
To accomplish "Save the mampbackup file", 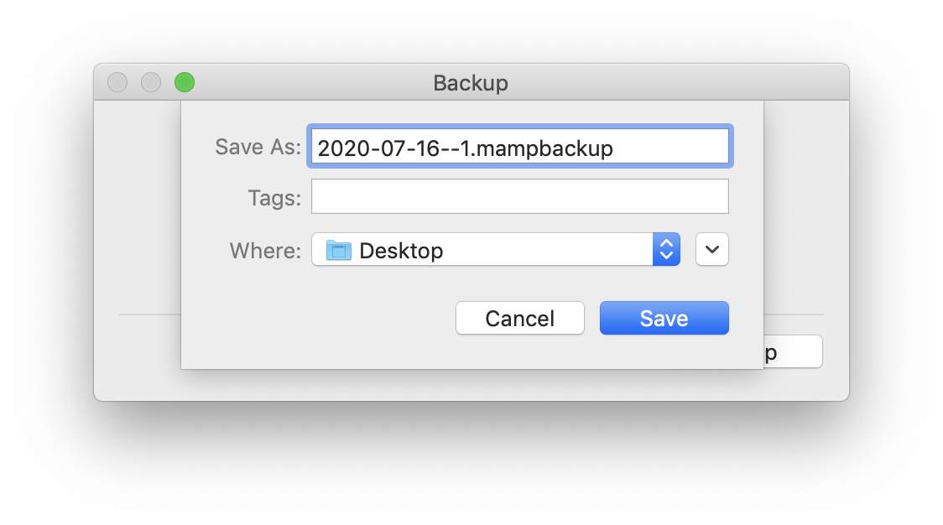I will coord(664,318).
